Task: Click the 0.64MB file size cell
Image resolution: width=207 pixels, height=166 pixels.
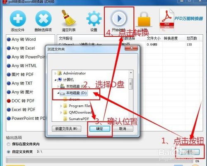Action: [x=152, y=45]
